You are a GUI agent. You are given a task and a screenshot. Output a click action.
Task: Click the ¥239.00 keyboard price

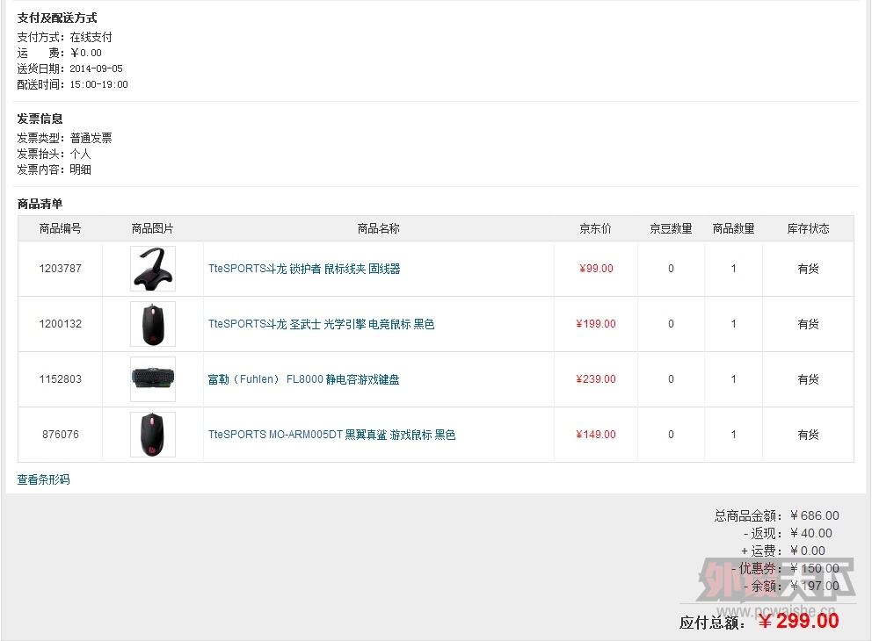(596, 378)
